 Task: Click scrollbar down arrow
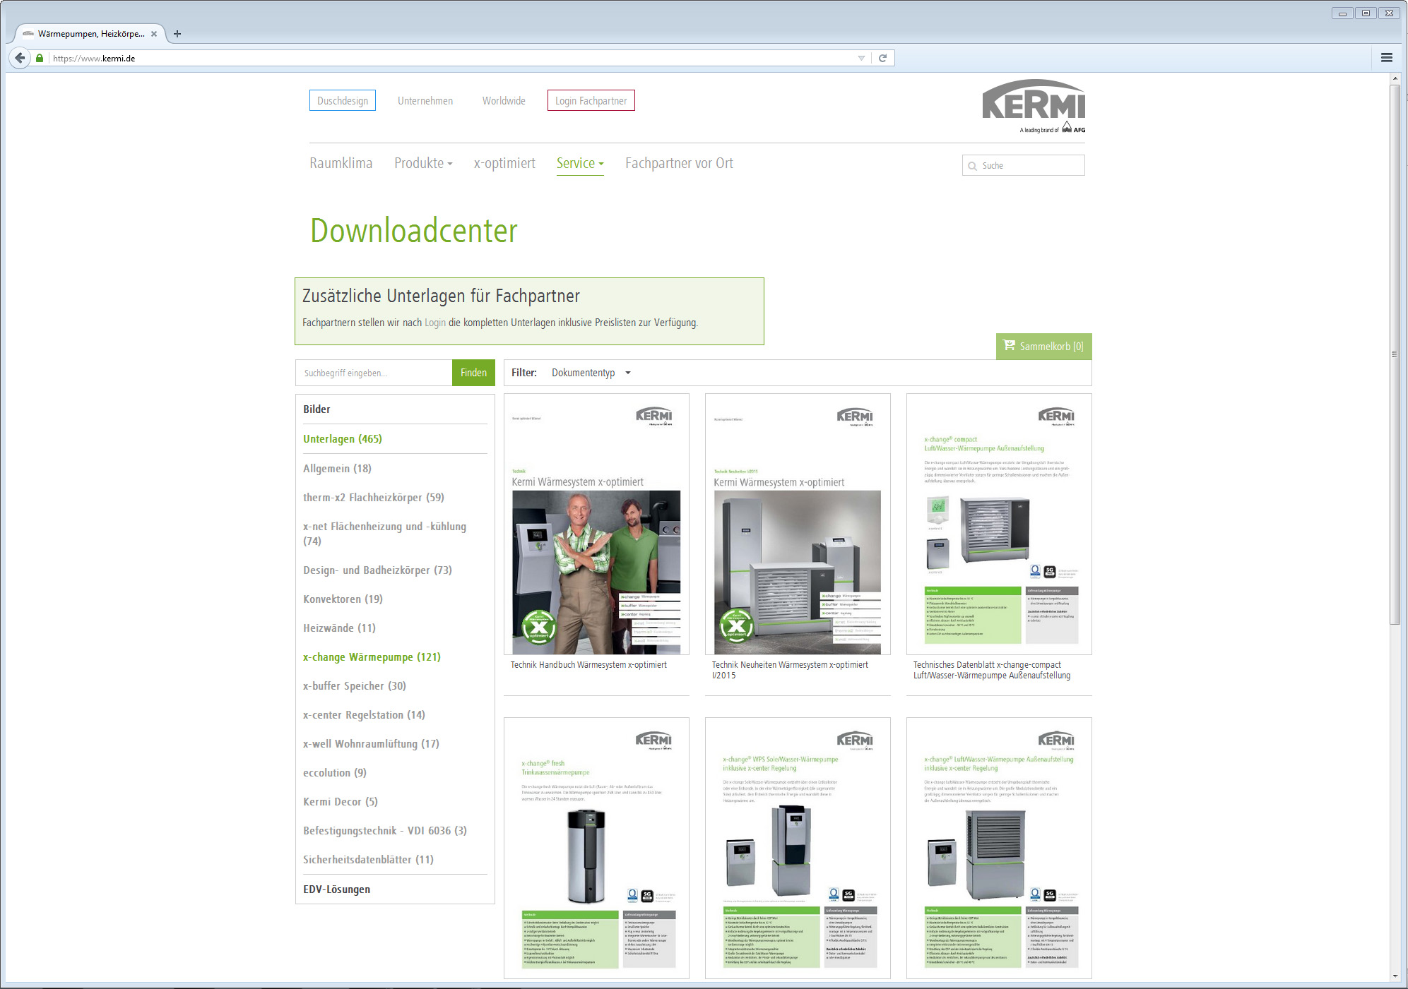(x=1395, y=976)
